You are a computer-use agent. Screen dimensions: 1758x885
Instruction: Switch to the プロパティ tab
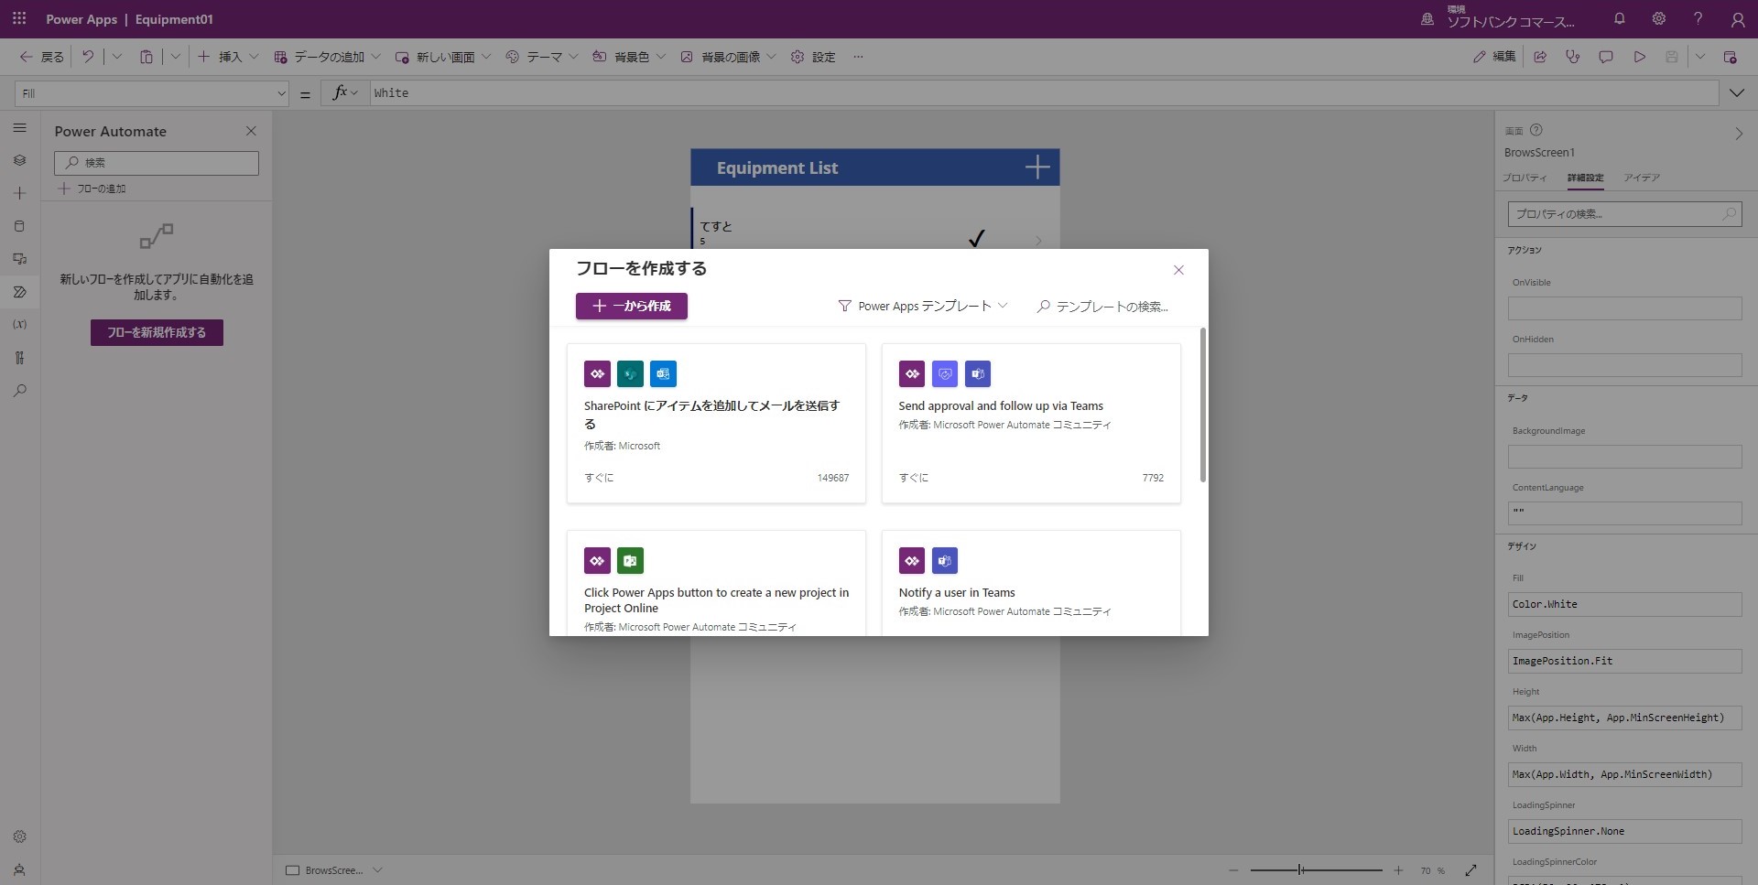(x=1525, y=178)
